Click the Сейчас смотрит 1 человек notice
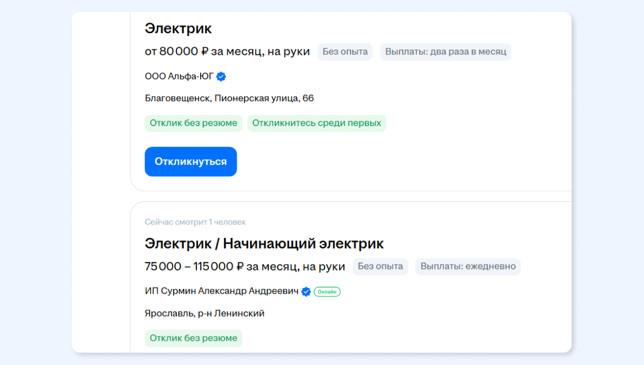Viewport: 644px width, 365px height. click(195, 222)
